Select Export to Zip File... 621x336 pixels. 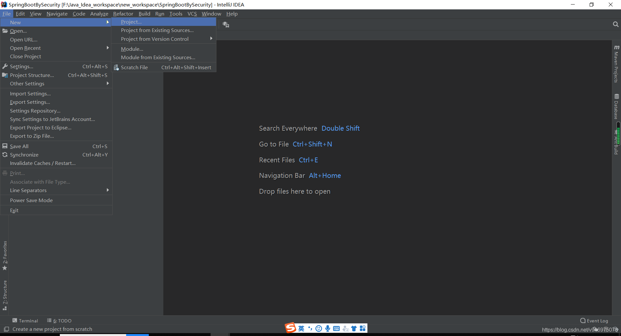coord(56,136)
